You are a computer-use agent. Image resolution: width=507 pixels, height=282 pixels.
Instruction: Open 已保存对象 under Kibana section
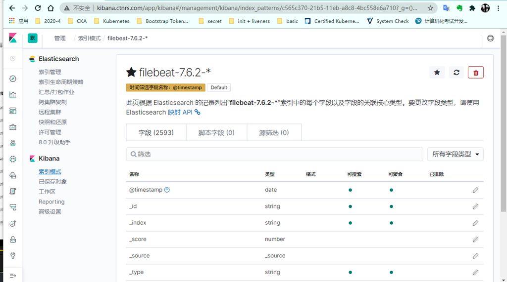tap(52, 182)
